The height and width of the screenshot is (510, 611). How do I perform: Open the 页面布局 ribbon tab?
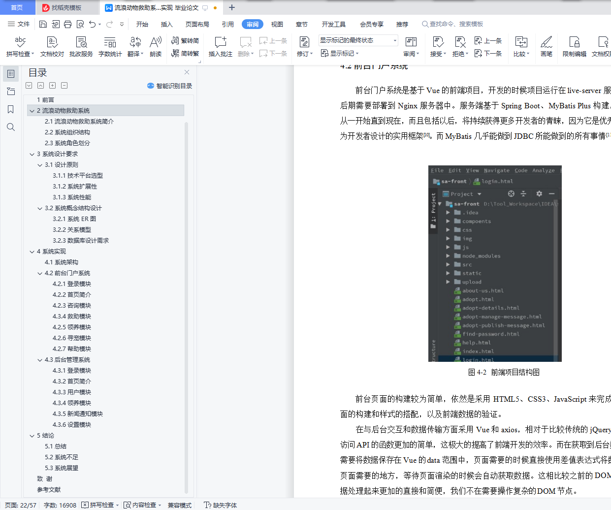coord(197,24)
